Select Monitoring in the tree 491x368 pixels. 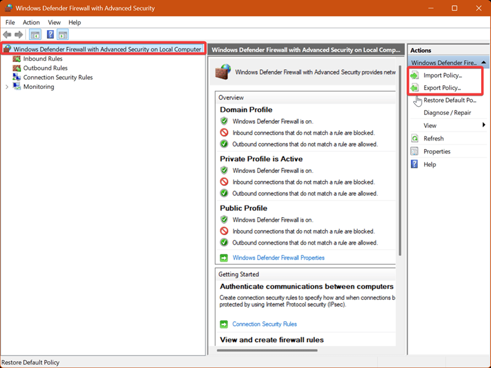[39, 86]
